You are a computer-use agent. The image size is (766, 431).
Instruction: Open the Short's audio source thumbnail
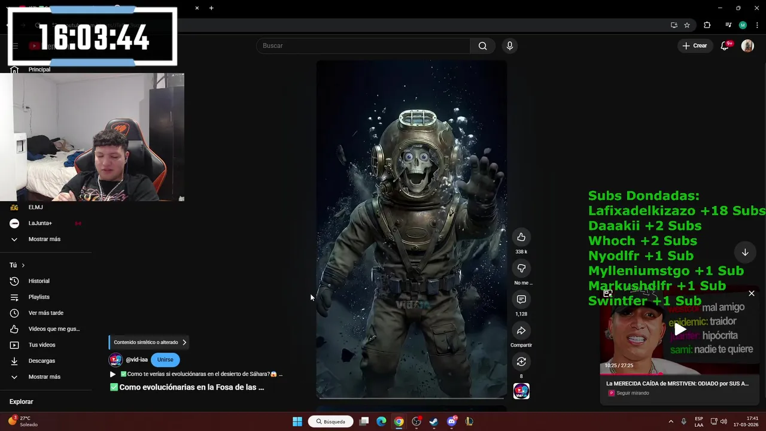pyautogui.click(x=521, y=391)
